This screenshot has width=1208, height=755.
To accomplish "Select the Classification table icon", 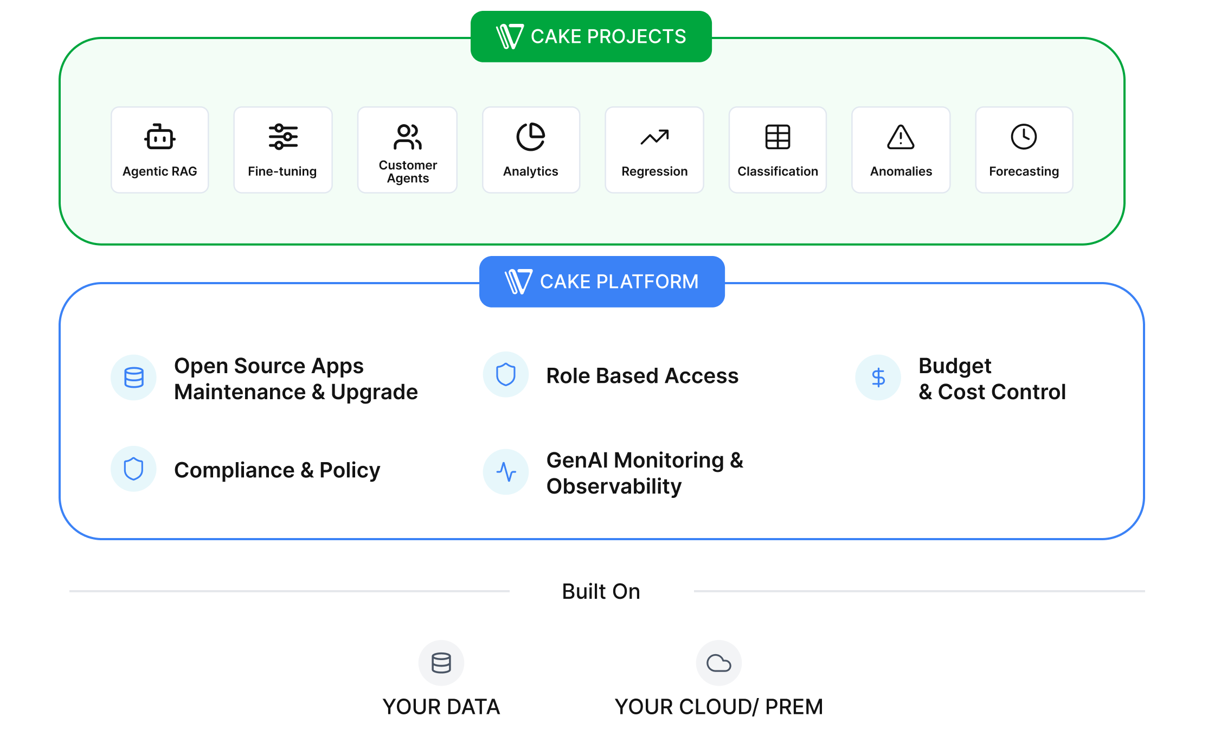I will pyautogui.click(x=777, y=137).
